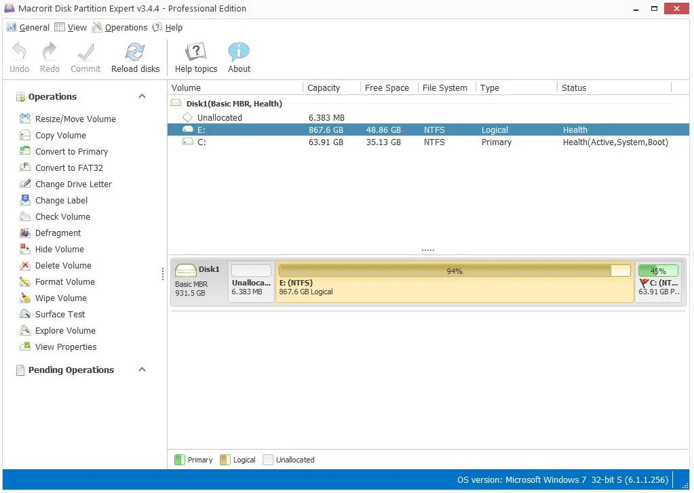Click the 94% usage bar of E:
The width and height of the screenshot is (694, 493).
[x=455, y=271]
